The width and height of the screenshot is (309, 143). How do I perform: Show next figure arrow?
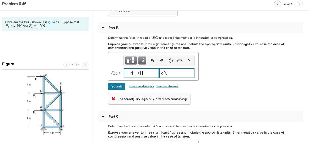click(x=85, y=65)
